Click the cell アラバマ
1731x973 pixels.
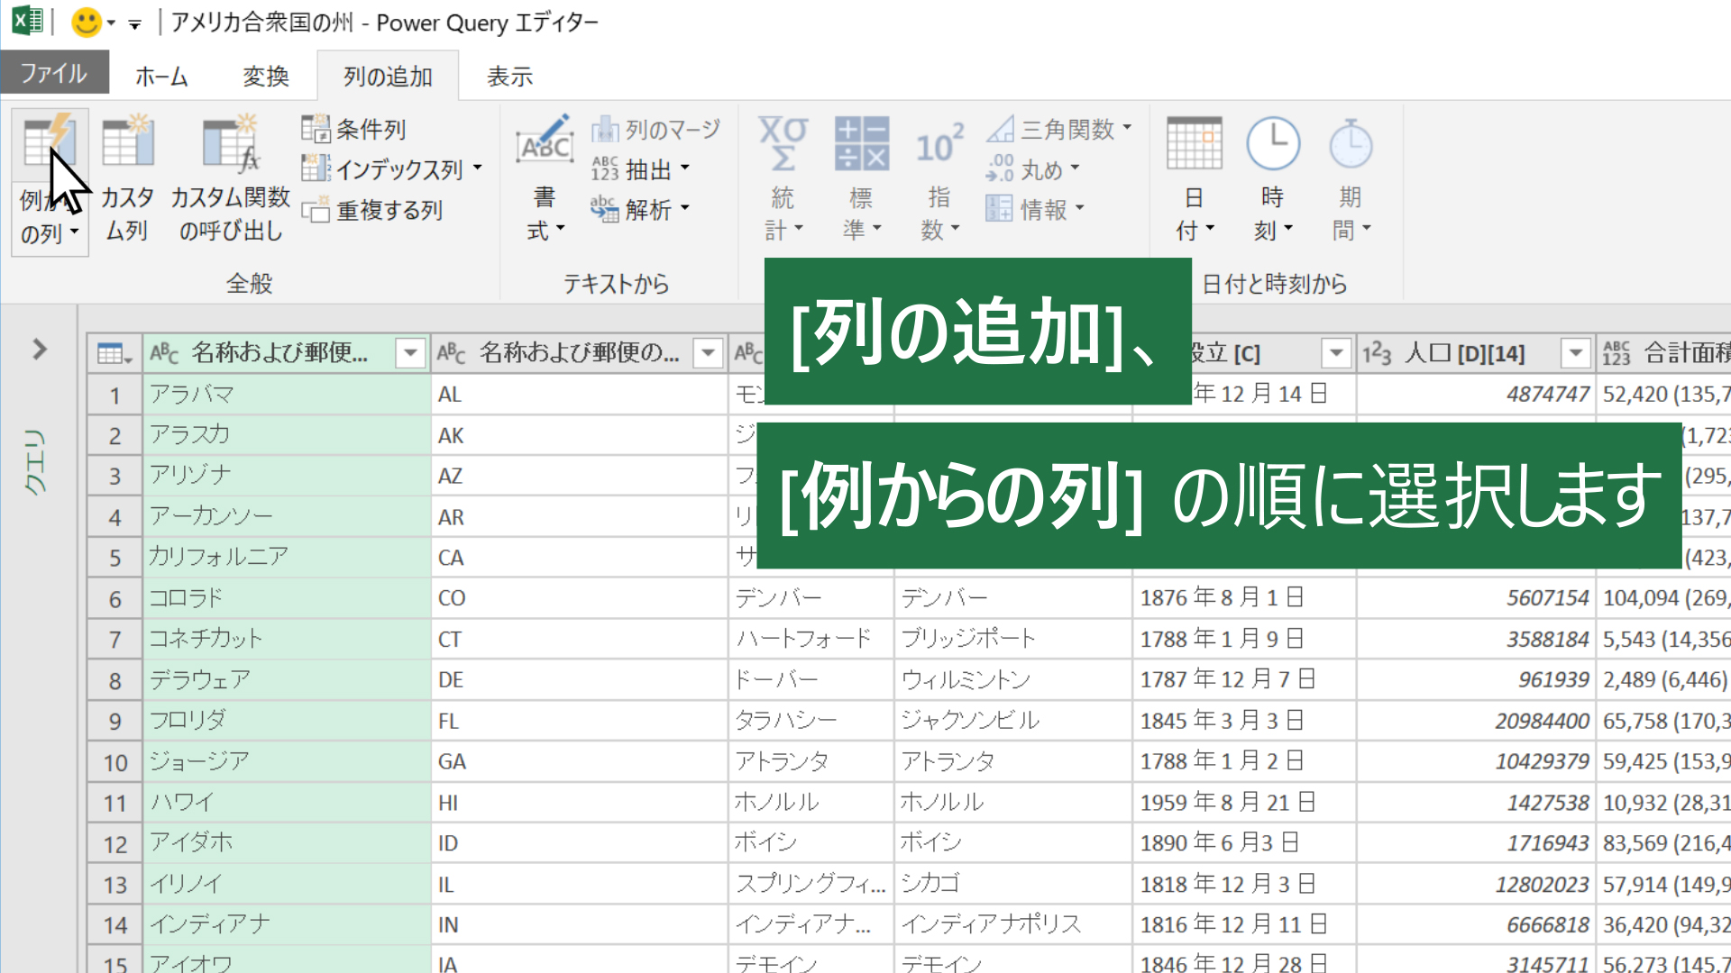[287, 394]
